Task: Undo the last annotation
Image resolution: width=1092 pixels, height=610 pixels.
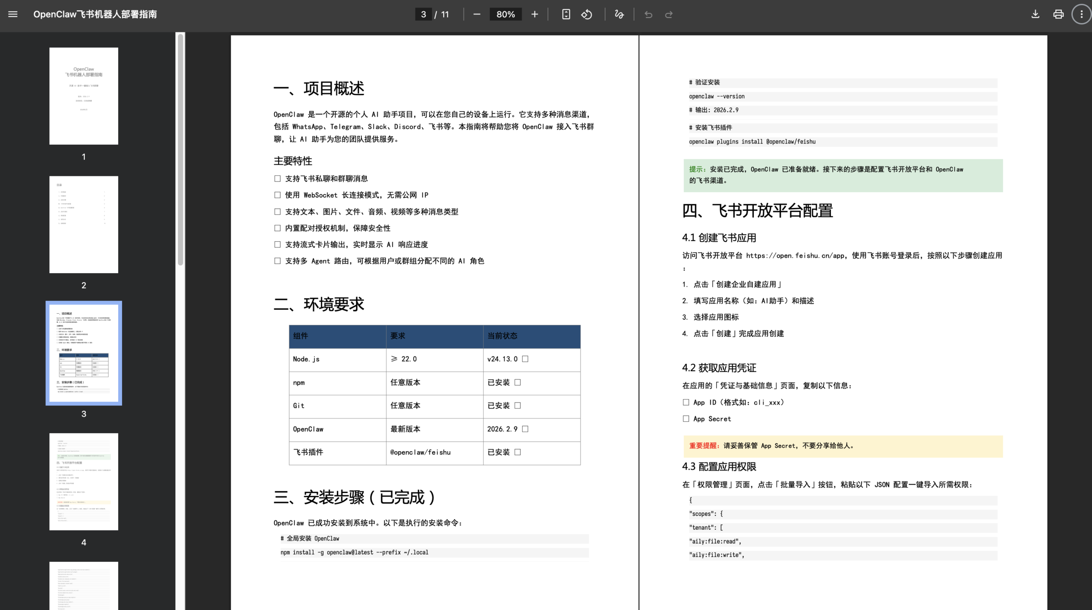Action: (648, 14)
